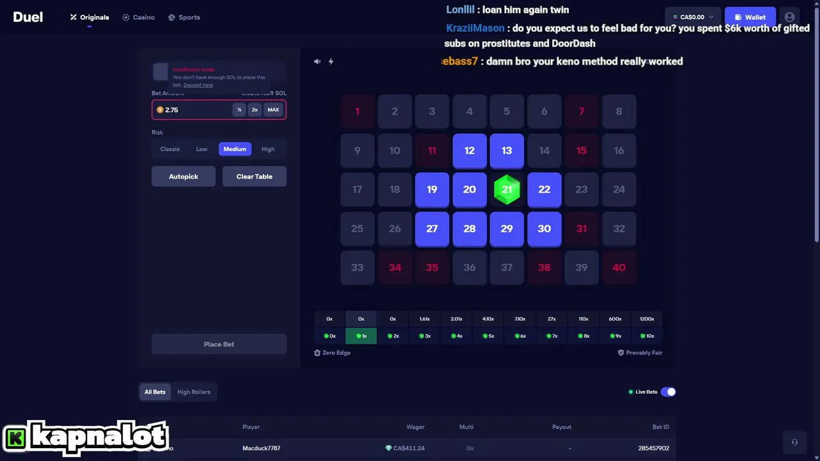Mute the game sound speaker icon
This screenshot has width=820, height=461.
click(317, 61)
